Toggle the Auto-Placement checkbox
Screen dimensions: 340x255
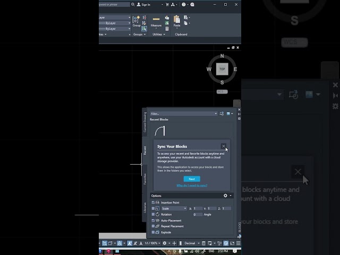pyautogui.click(x=153, y=220)
